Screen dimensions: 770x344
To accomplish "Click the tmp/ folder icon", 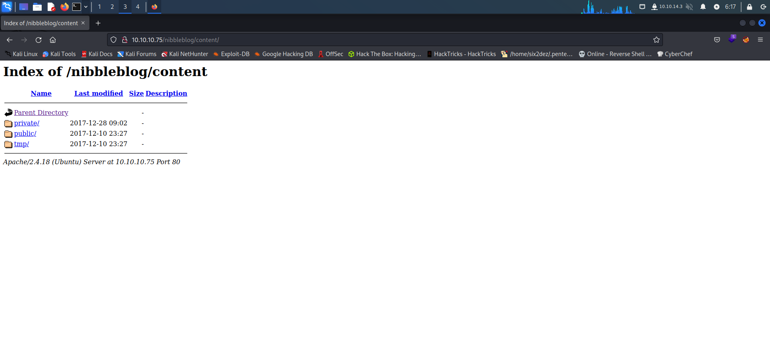I will pos(8,144).
